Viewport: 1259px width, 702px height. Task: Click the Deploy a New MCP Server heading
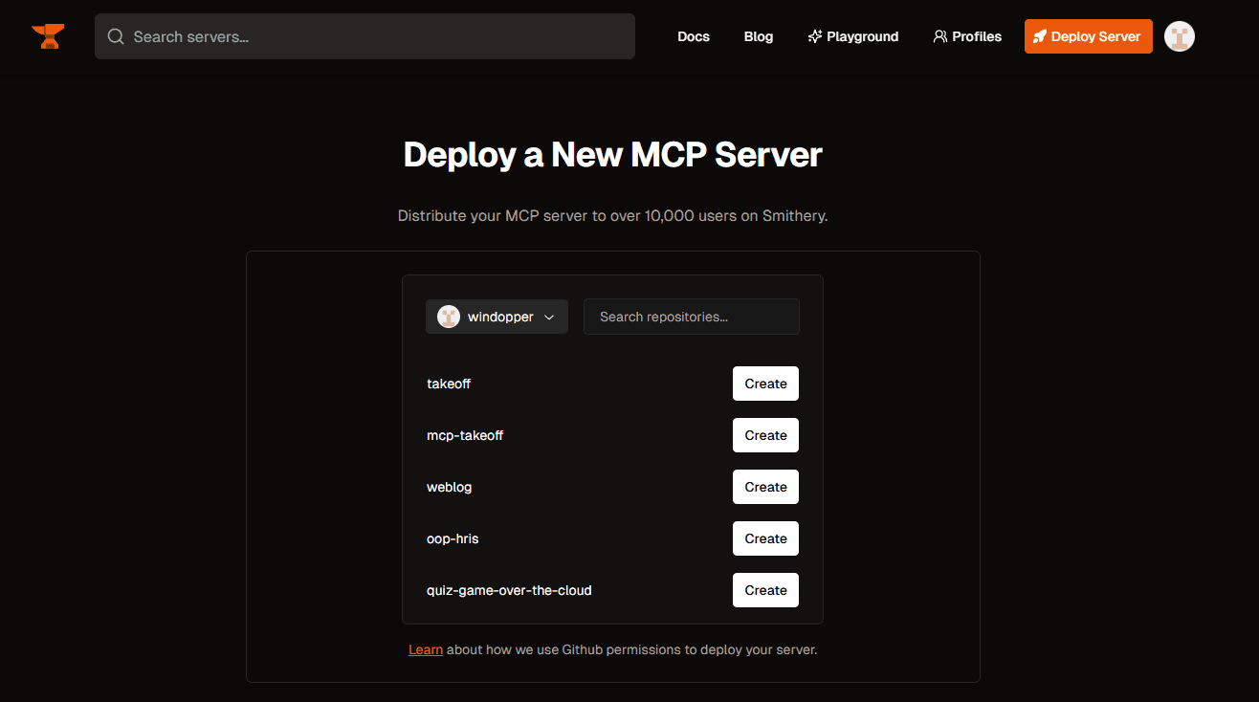tap(613, 155)
